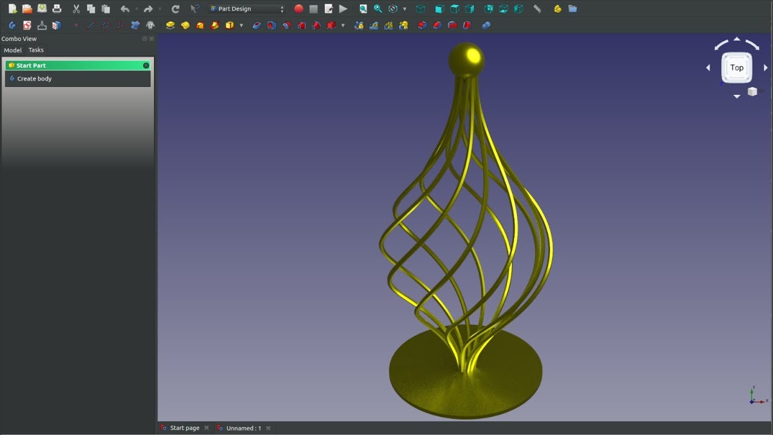Screen dimensions: 773x435
Task: Open the Part Design workbench selector
Action: click(x=247, y=9)
